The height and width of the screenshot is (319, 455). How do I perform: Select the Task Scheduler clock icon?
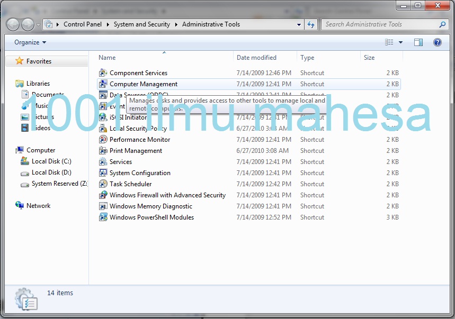103,184
